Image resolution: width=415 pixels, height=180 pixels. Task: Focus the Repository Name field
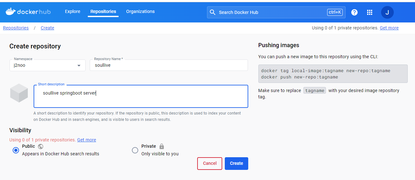pyautogui.click(x=169, y=65)
